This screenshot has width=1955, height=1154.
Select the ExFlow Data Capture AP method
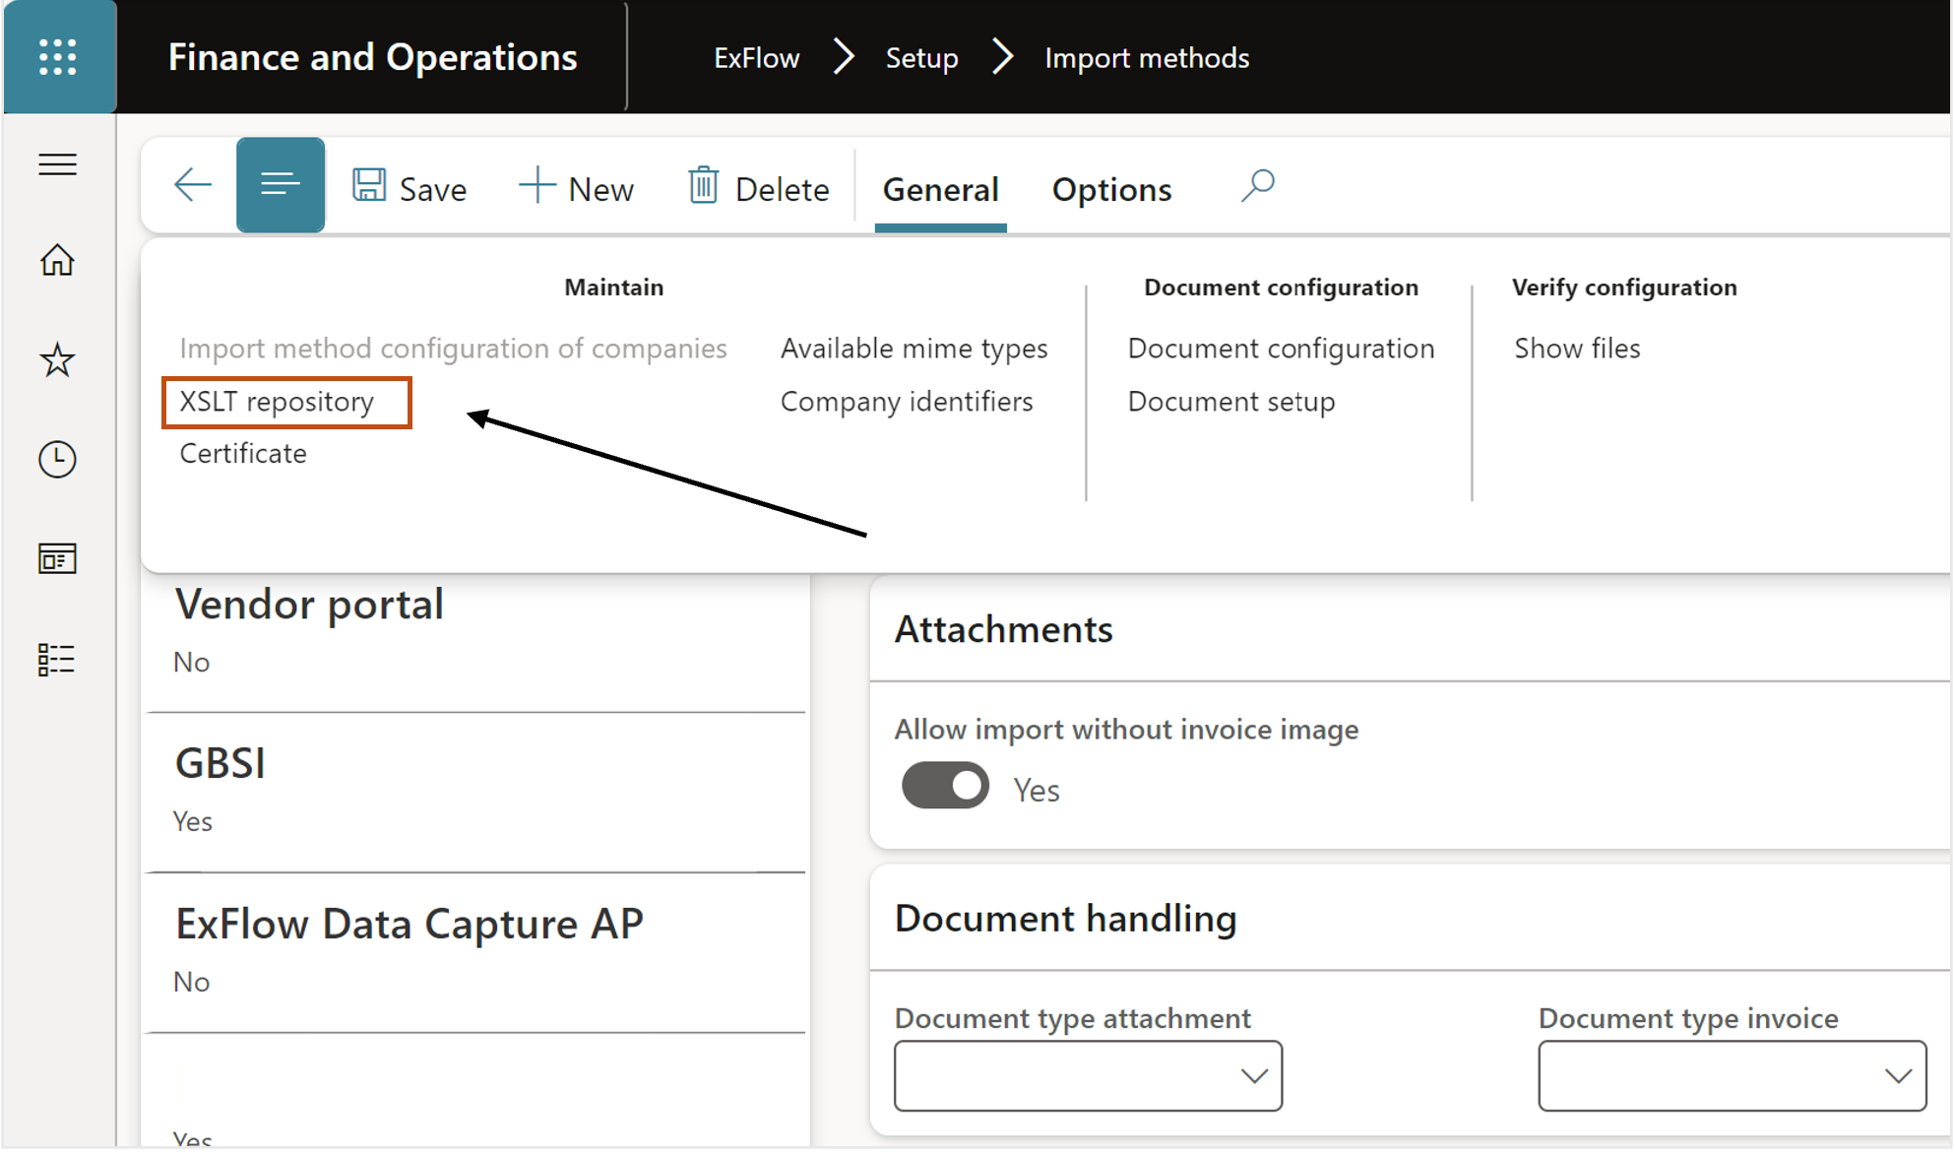pos(474,952)
